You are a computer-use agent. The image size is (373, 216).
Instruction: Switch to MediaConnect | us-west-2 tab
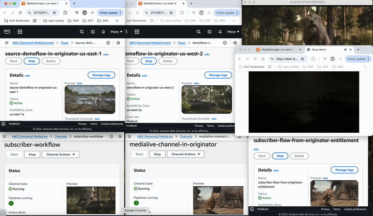click(159, 3)
